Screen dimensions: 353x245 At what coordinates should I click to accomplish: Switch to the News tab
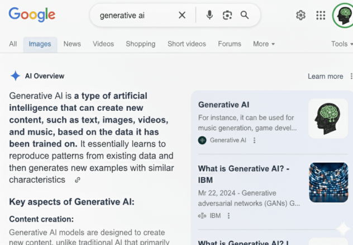pyautogui.click(x=72, y=44)
